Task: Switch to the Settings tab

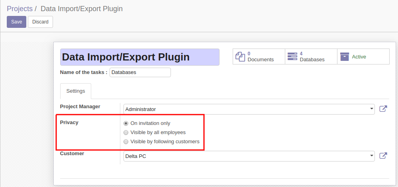Action: point(76,91)
